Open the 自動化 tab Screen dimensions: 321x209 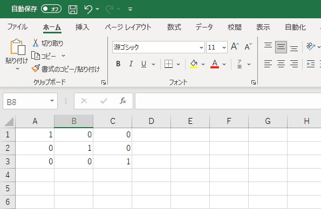click(x=296, y=27)
